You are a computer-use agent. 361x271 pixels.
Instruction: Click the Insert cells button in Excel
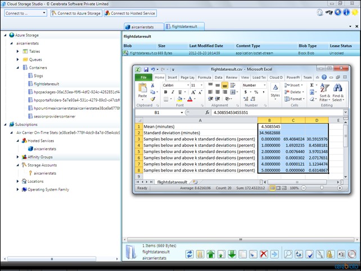pyautogui.click(x=294, y=85)
